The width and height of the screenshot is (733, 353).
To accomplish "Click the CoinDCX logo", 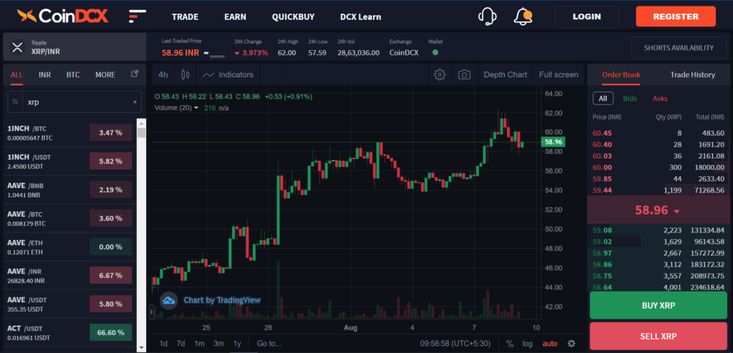I will [63, 16].
